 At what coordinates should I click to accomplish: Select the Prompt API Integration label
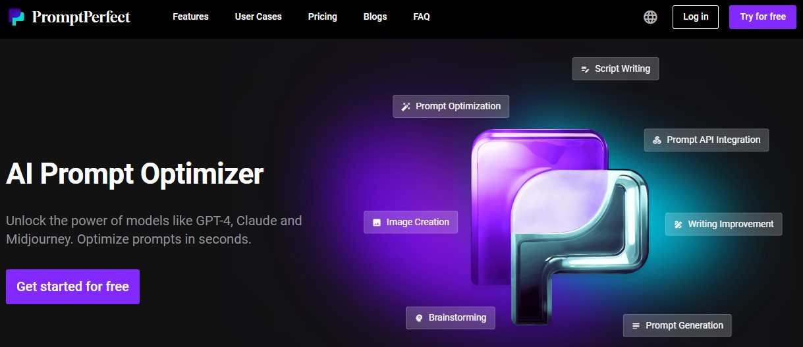click(713, 140)
